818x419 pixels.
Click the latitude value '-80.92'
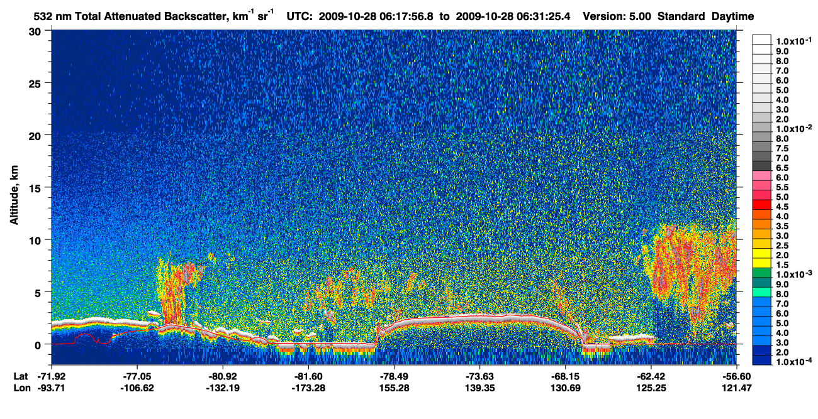[x=223, y=376]
